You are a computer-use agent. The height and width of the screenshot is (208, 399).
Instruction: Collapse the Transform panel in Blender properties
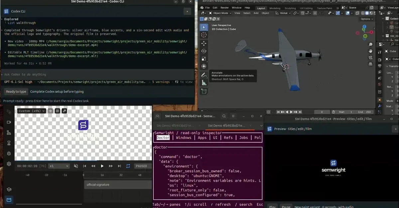coord(387,66)
